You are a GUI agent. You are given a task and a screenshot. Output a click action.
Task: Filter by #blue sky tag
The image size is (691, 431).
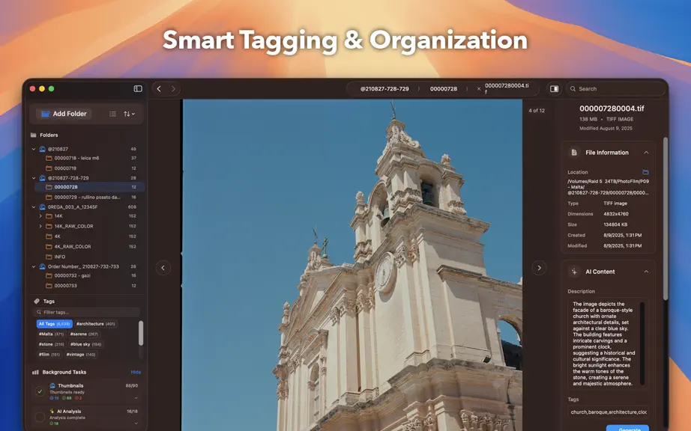point(86,344)
